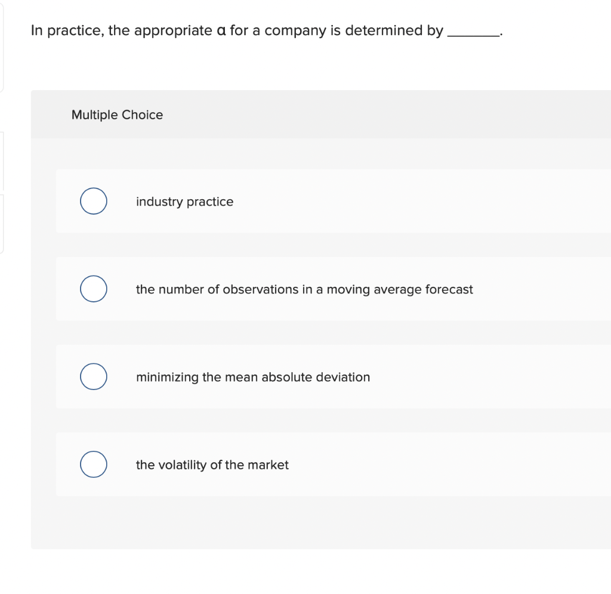Select the radio button for minimizing mean absolute deviation
The width and height of the screenshot is (611, 594).
point(93,376)
